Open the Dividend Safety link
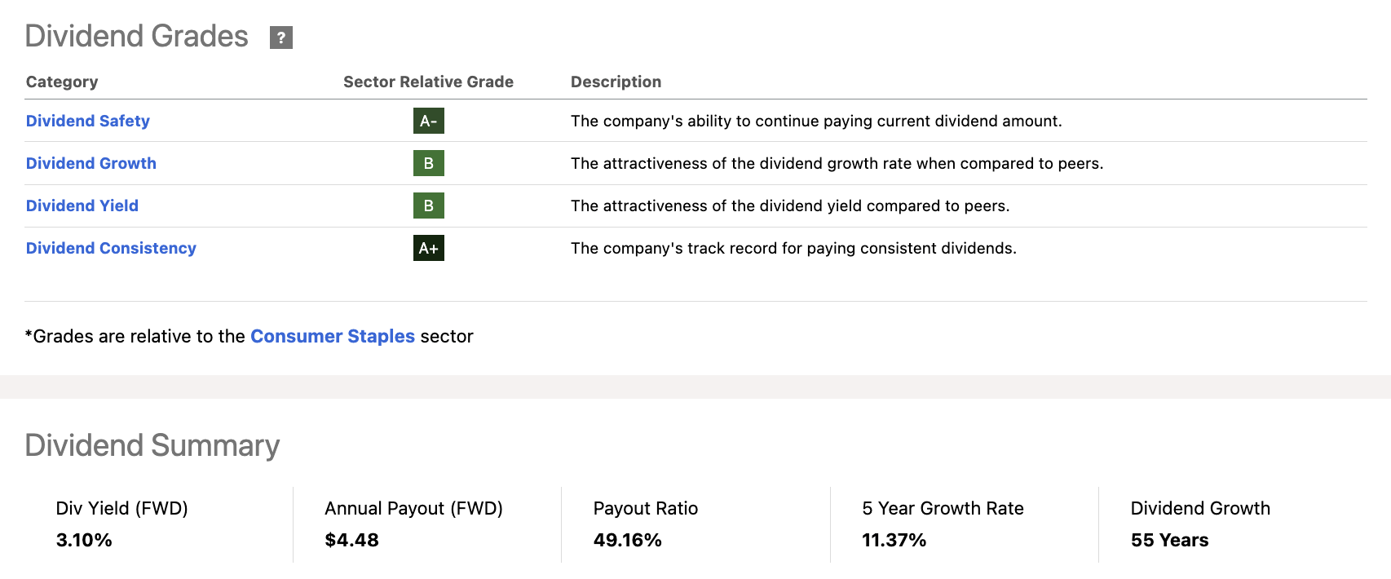This screenshot has height=579, width=1391. pos(88,121)
